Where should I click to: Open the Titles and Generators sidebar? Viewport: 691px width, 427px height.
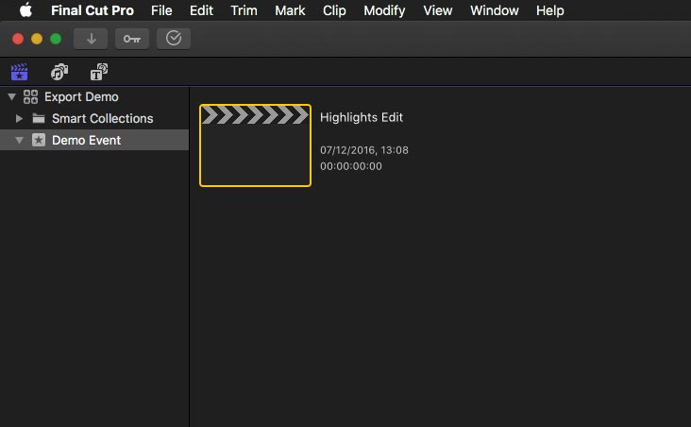point(99,72)
